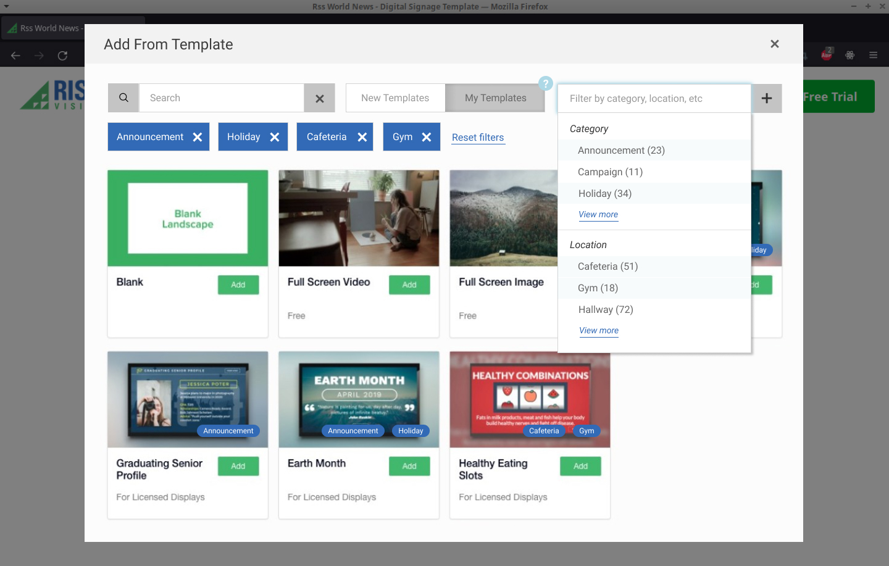This screenshot has height=566, width=889.
Task: Reload the page in Firefox
Action: point(62,56)
